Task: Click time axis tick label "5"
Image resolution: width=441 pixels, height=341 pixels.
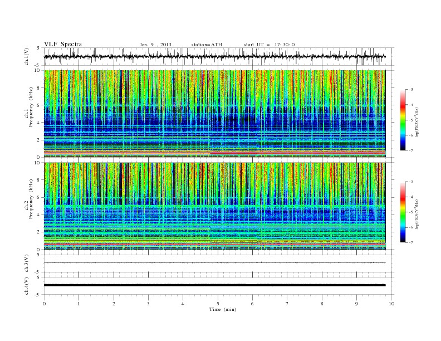Action: click(x=218, y=304)
